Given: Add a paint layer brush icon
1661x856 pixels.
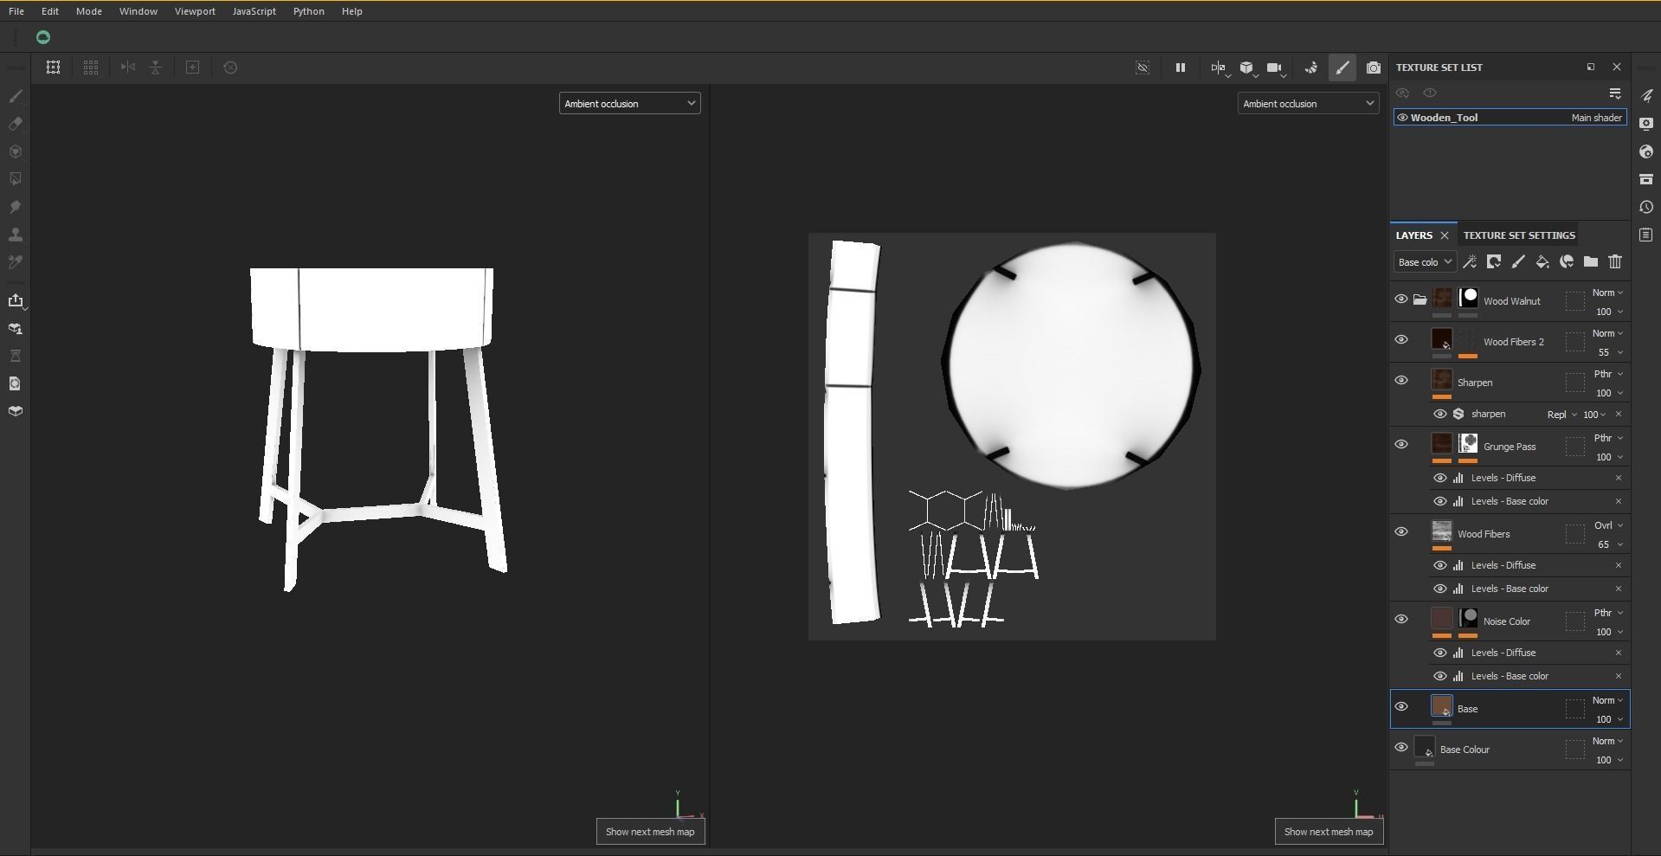Looking at the screenshot, I should pos(1518,261).
